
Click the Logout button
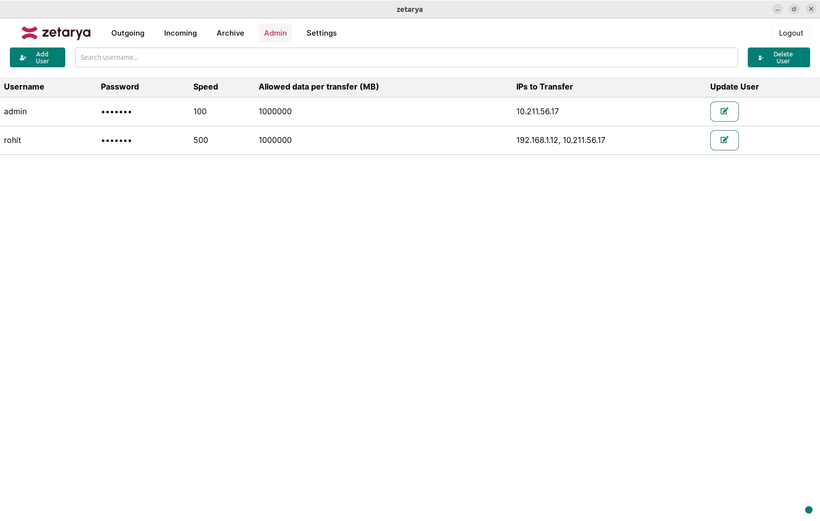pyautogui.click(x=791, y=33)
